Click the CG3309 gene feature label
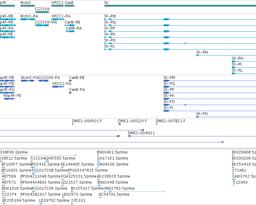 [x=42, y=9]
